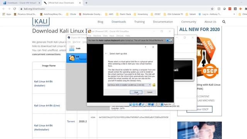247x139 pixels.
Task: Click the Torrent link in NetInstaller row
Action: coord(71,121)
